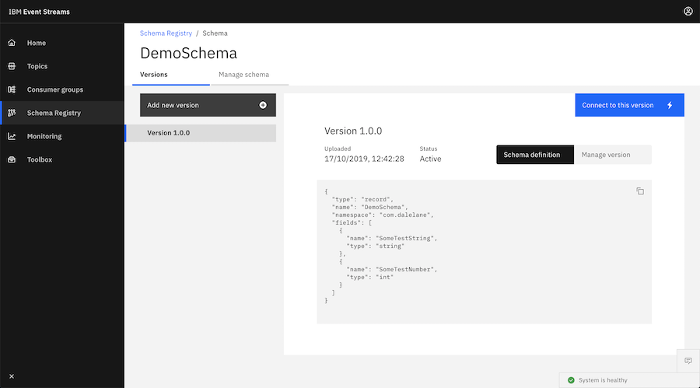Open Toolbox in the sidebar
Image resolution: width=700 pixels, height=388 pixels.
tap(62, 159)
